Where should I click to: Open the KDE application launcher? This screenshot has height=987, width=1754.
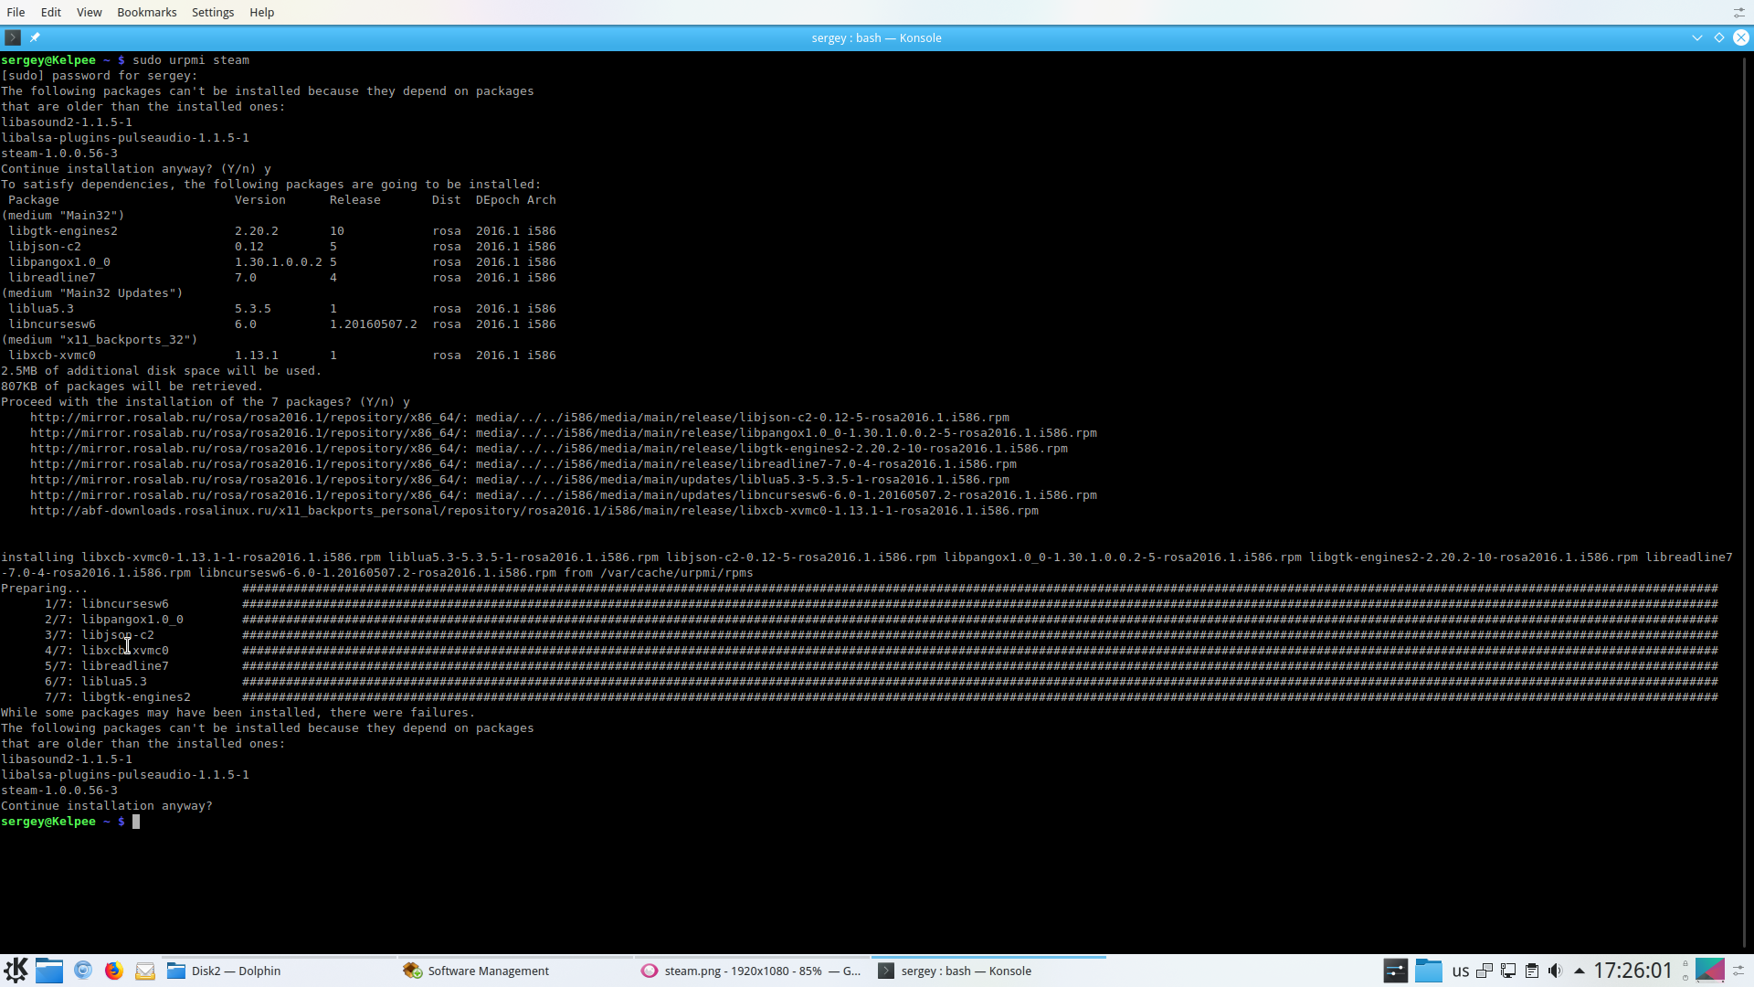16,971
